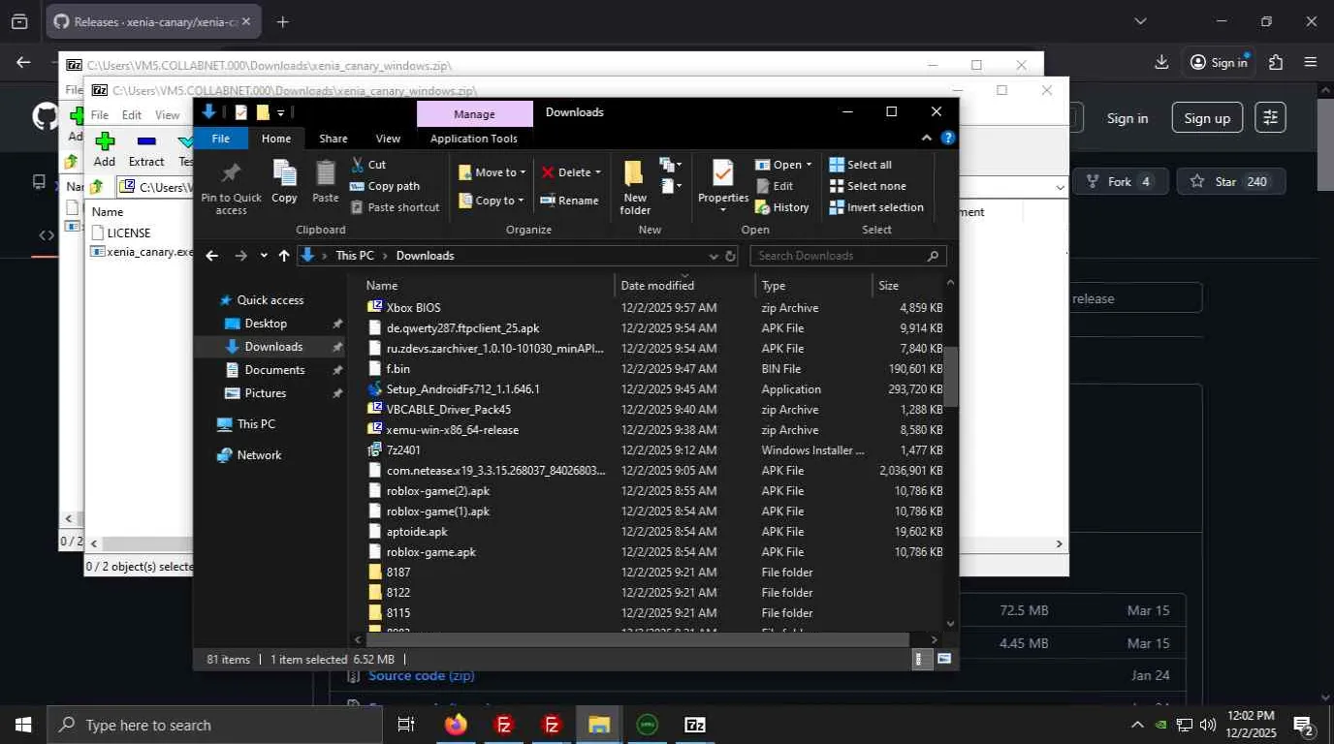Open File Explorer help question-mark icon
The image size is (1334, 744).
tap(948, 139)
